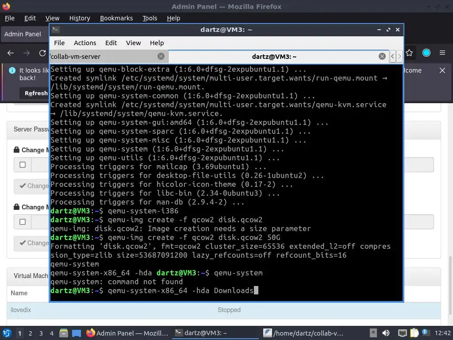This screenshot has width=453, height=340.
Task: Open Firefox View menu
Action: coord(52,18)
